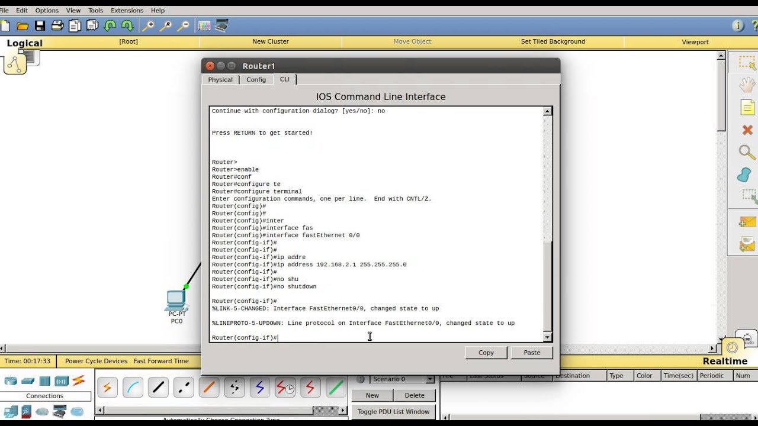Click Power Cycle Devices
The width and height of the screenshot is (758, 426).
click(x=96, y=361)
